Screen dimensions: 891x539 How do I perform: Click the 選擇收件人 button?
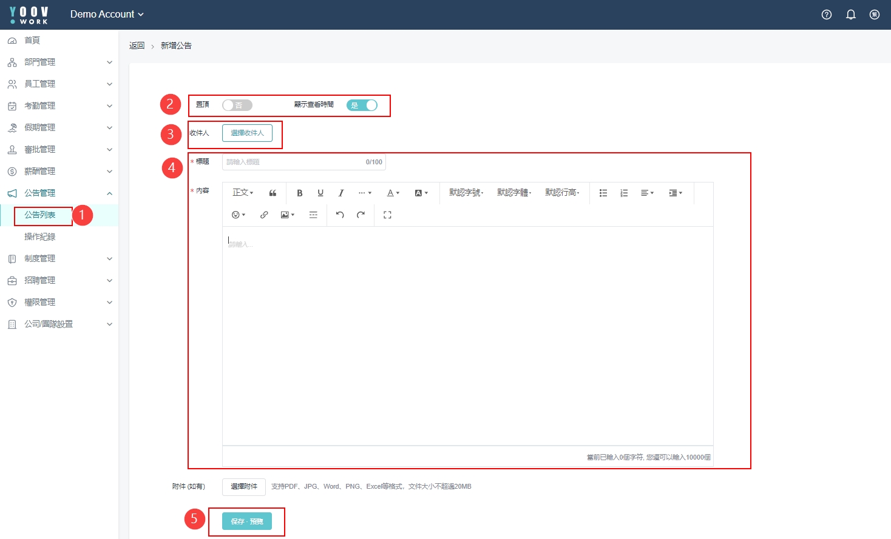[x=247, y=133]
